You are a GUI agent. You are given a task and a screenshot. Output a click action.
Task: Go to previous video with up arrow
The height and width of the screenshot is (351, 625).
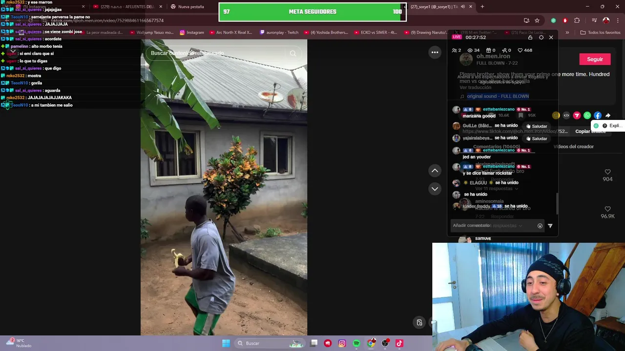click(435, 171)
